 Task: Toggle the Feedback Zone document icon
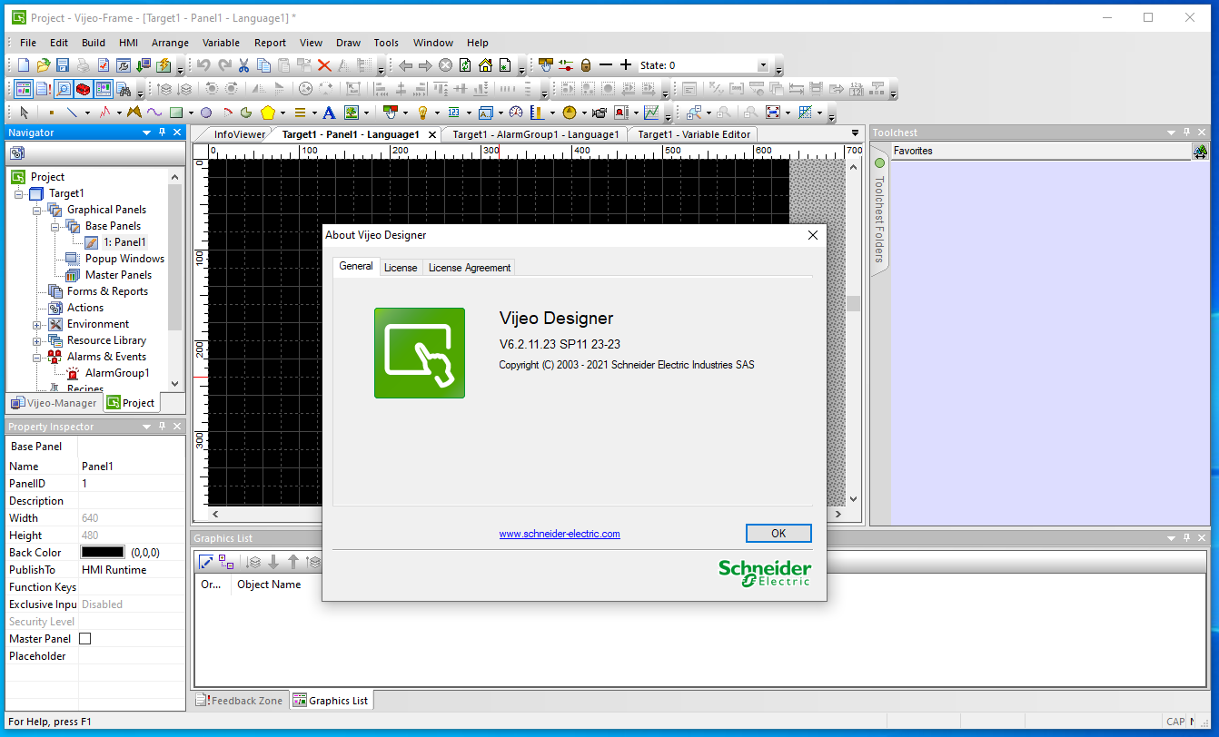(x=44, y=89)
